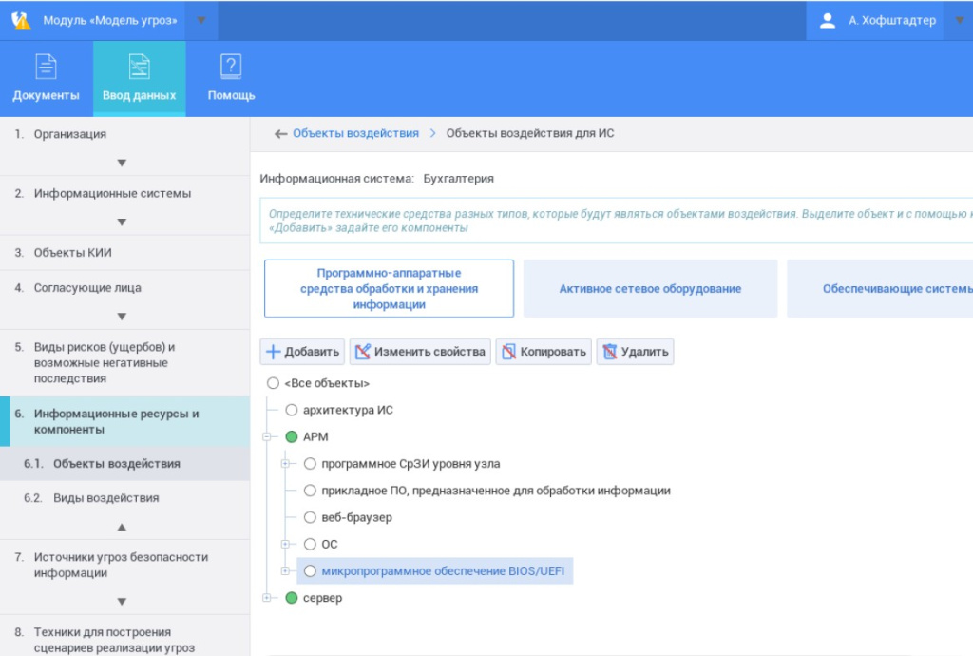Viewport: 973px width, 656px height.
Task: Select the <Все объекты> radio button
Action: 274,383
